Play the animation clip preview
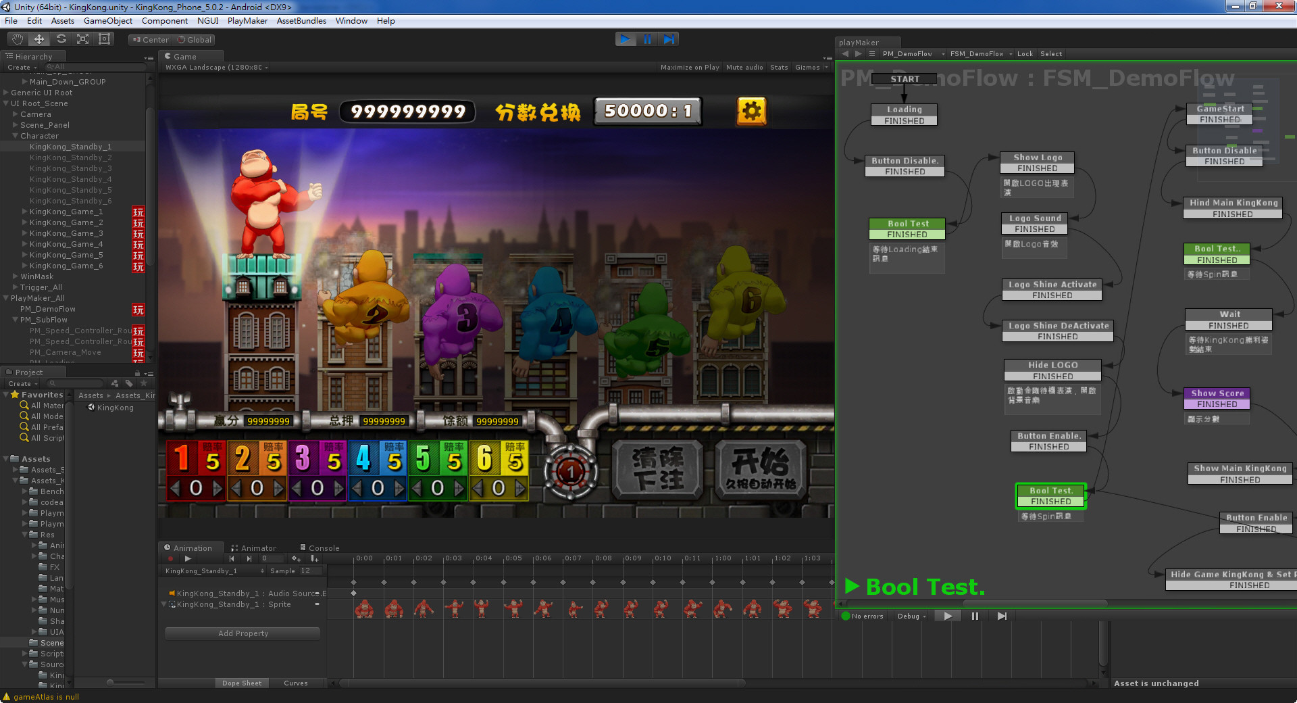This screenshot has width=1297, height=703. [188, 559]
